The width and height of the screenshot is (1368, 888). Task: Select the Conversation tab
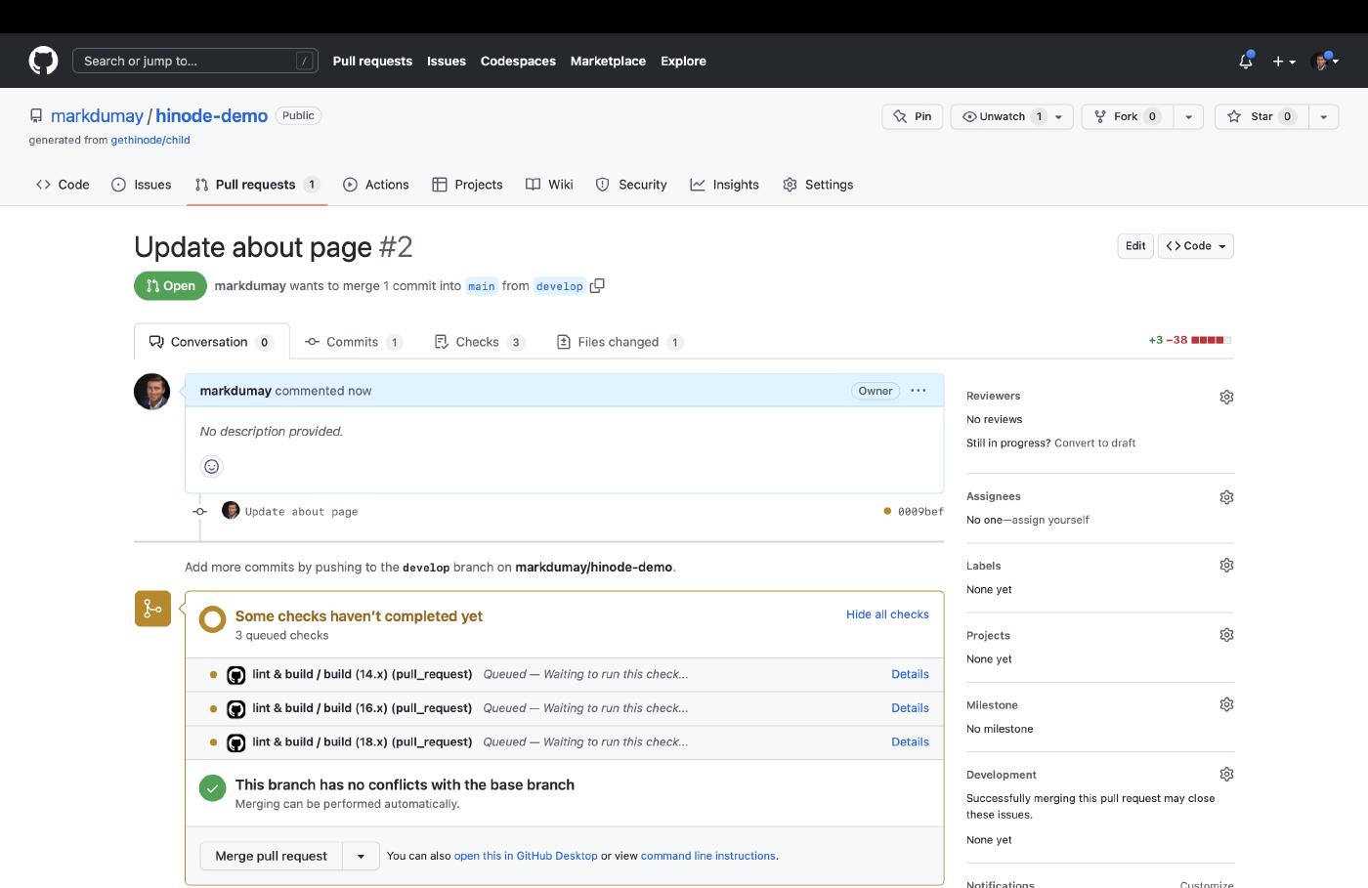[211, 342]
